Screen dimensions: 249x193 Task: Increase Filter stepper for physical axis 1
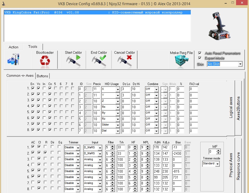coord(112,146)
